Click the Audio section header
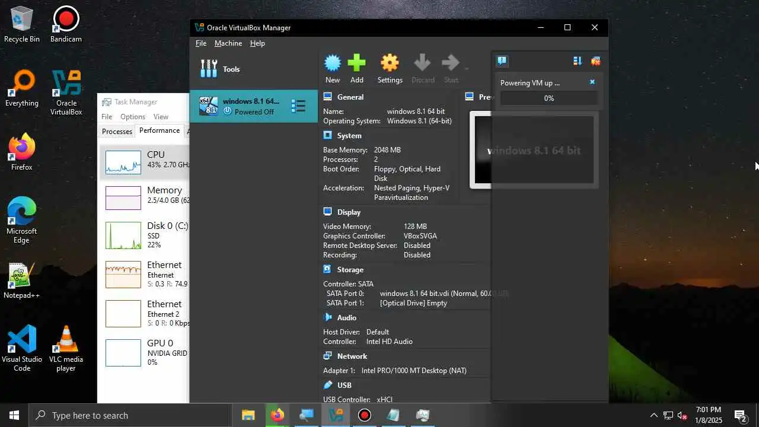759x427 pixels. click(x=347, y=318)
